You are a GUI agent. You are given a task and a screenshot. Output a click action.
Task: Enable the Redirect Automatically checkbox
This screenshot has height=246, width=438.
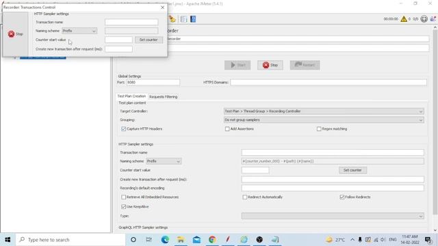click(x=245, y=197)
